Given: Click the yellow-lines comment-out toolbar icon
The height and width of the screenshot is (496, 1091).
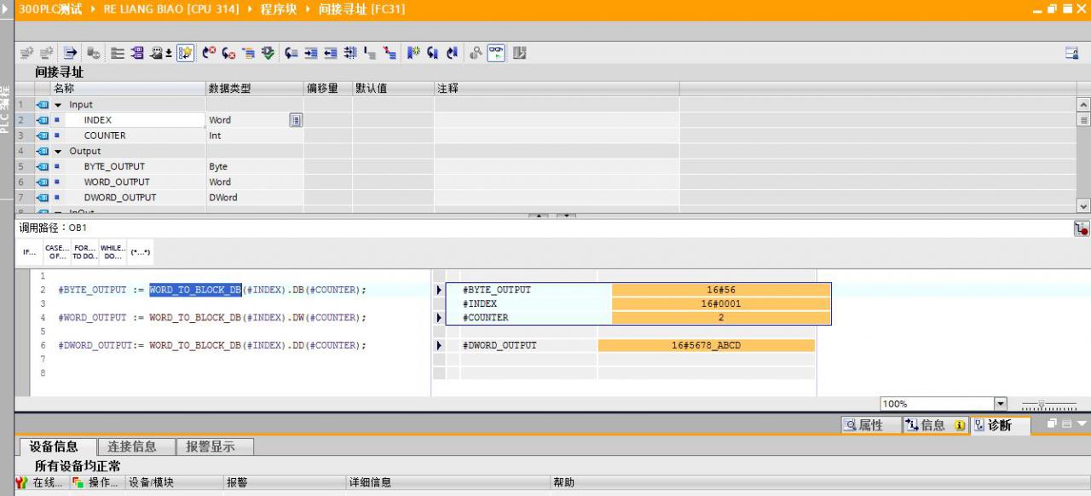Looking at the screenshot, I should pos(248,53).
